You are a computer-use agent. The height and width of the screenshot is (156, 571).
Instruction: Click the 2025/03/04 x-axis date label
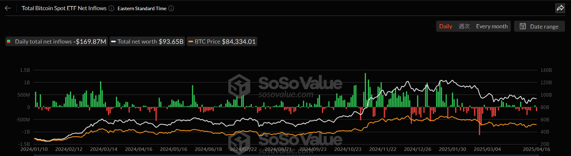pyautogui.click(x=487, y=149)
